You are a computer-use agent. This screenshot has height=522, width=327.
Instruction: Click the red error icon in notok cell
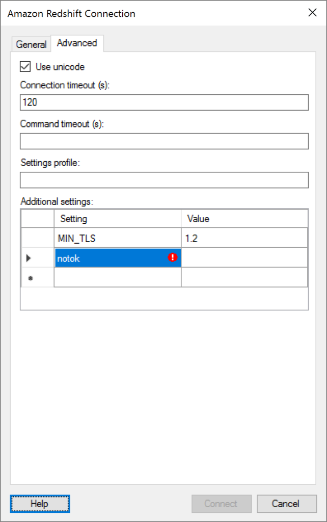tap(172, 257)
